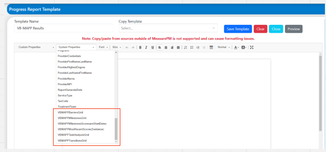The image size is (326, 152).
Task: Toggle fullscreen editor mode
Action: [252, 48]
